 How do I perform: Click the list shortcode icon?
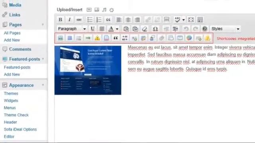click(x=79, y=38)
